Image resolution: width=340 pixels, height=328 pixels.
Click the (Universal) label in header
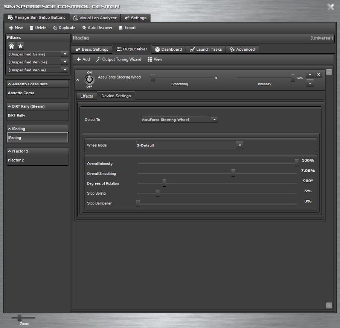322,38
